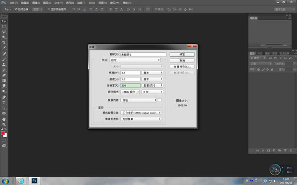Switch to the 通道 tab

[x=267, y=53]
